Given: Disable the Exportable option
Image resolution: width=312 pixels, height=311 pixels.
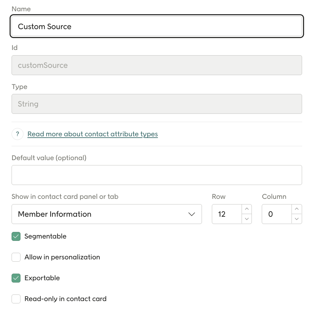Looking at the screenshot, I should 16,278.
